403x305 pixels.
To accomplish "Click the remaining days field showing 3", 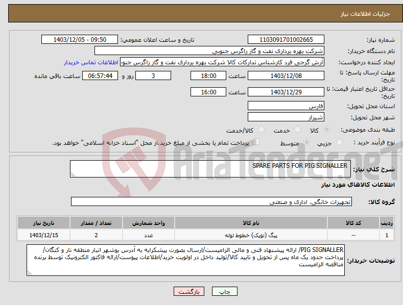I will (x=153, y=75).
